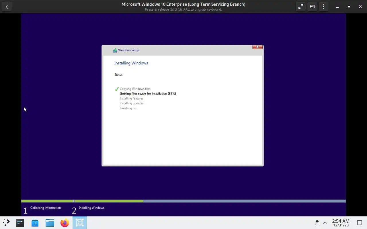Click the "Installing features" line
Screen dimensions: 367x229
click(x=131, y=98)
